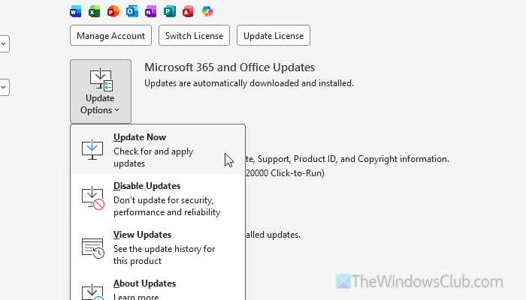Viewport: 526px width, 300px height.
Task: Click the Copilot app icon
Action: (x=207, y=11)
